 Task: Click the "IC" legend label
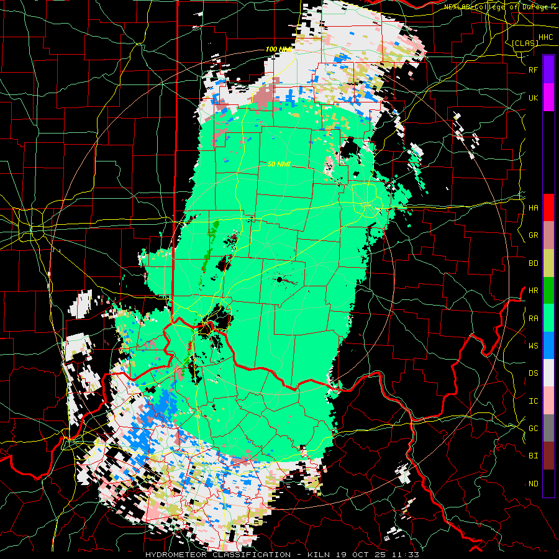point(533,401)
